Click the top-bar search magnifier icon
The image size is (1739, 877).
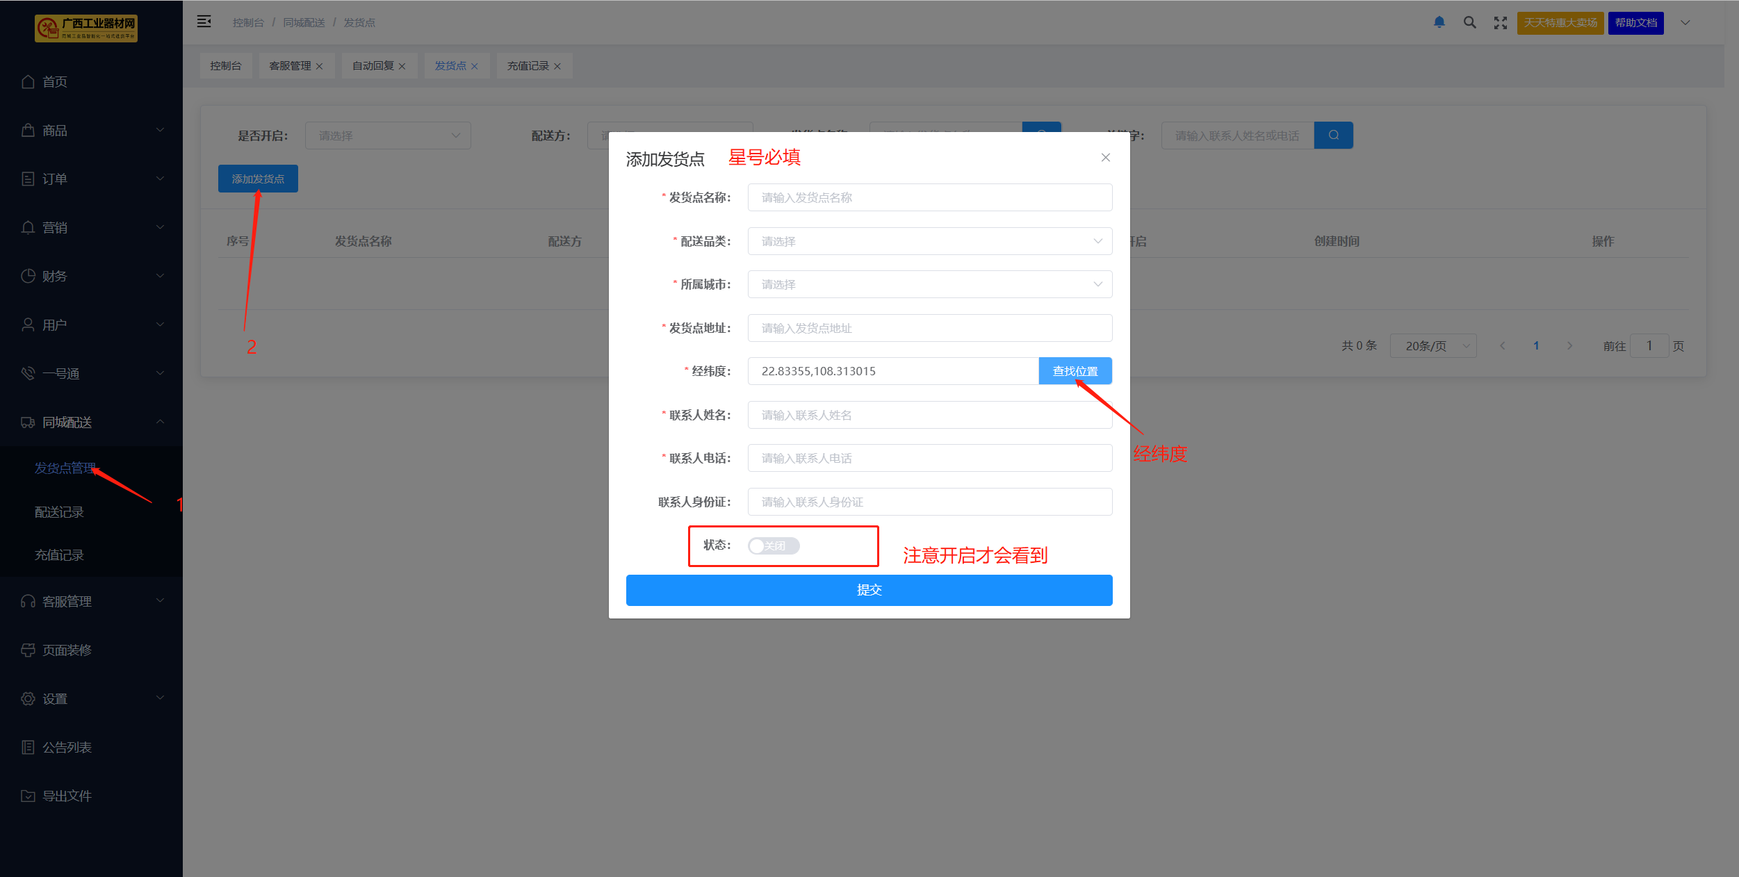[x=1469, y=22]
